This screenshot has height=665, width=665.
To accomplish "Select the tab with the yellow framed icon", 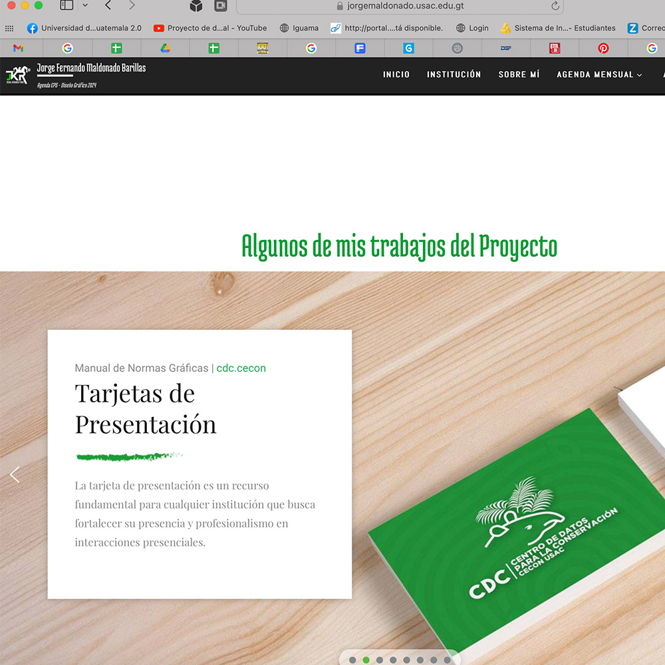I will [x=263, y=49].
